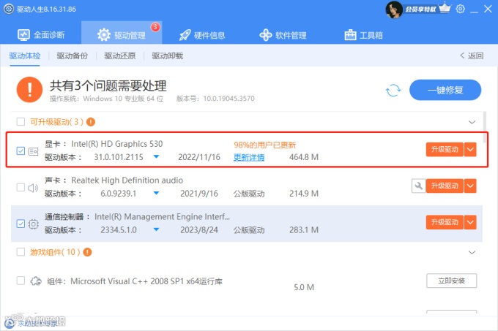Image resolution: width=498 pixels, height=331 pixels.
Task: Open settings gear in title bar
Action: (460, 9)
